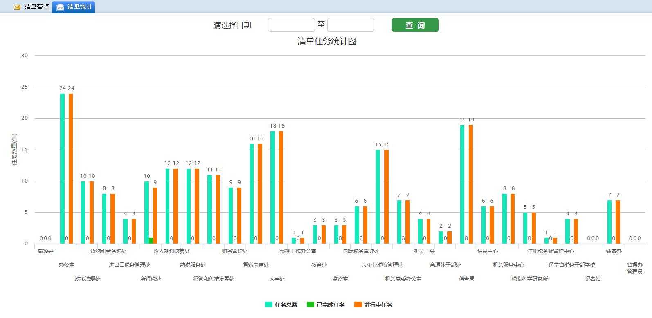Click the 请选择日期 label
The height and width of the screenshot is (318, 652).
pos(232,25)
